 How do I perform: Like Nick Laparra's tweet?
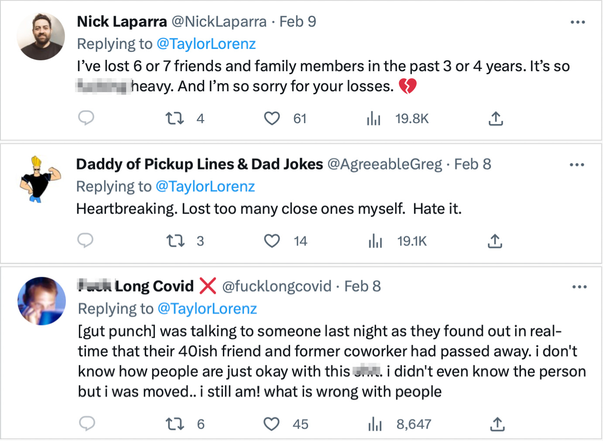point(272,118)
